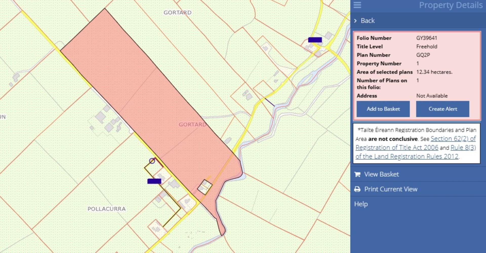Open Section 62(2) Registration of Title Act link
The height and width of the screenshot is (253, 486).
[453, 139]
